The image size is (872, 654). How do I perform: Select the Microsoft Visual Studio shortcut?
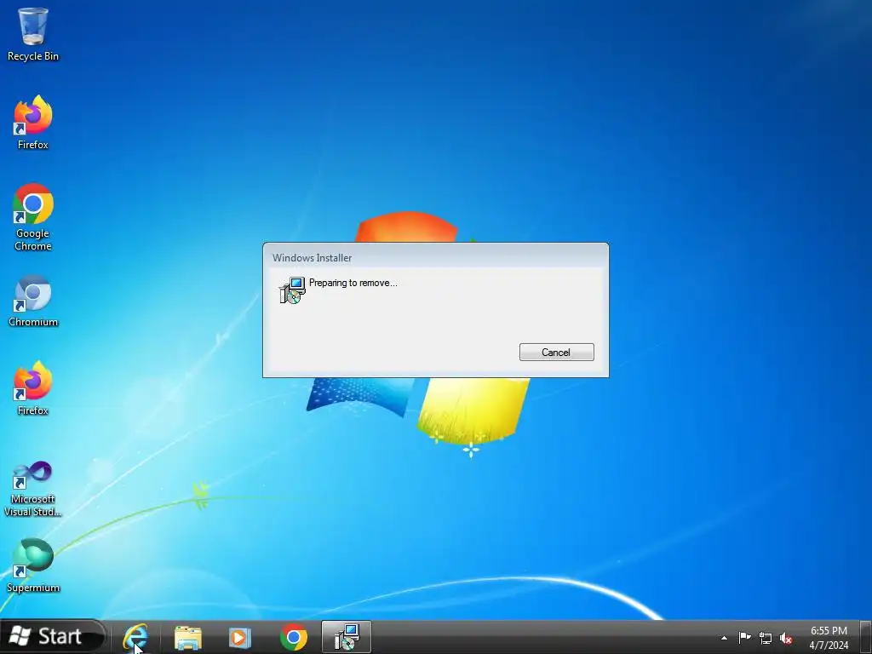33,489
